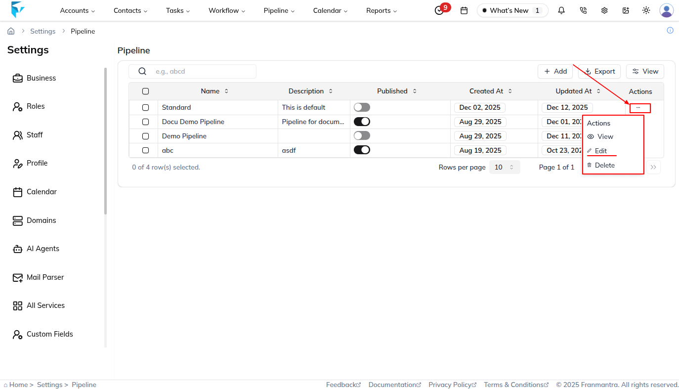Open All Services in sidebar
This screenshot has width=679, height=389.
39,305
